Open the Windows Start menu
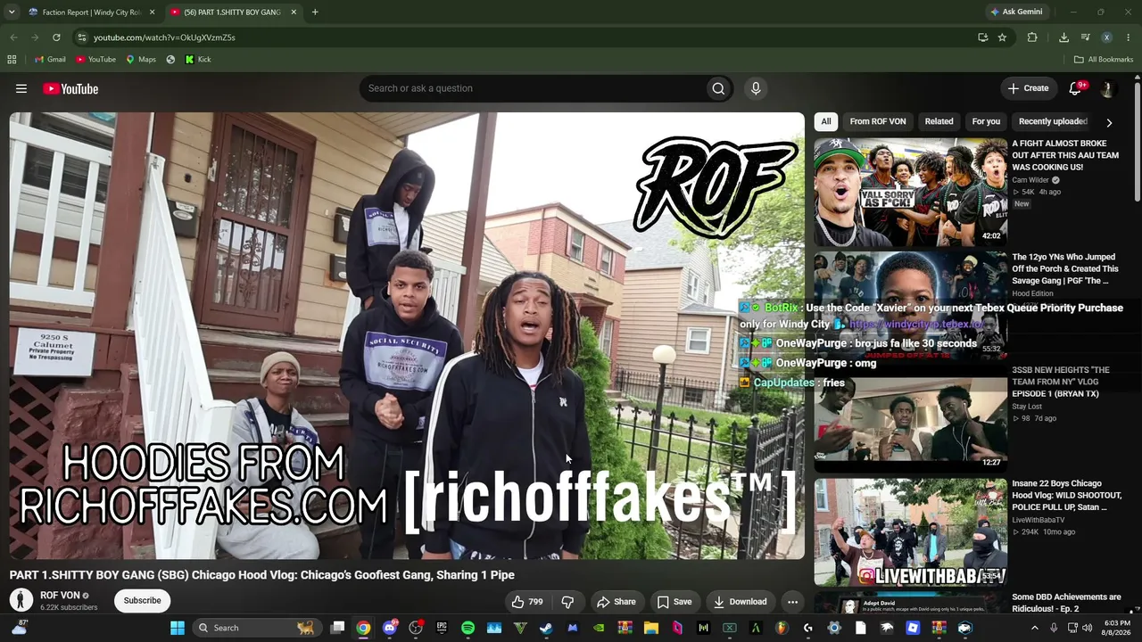Image resolution: width=1142 pixels, height=642 pixels. point(178,628)
